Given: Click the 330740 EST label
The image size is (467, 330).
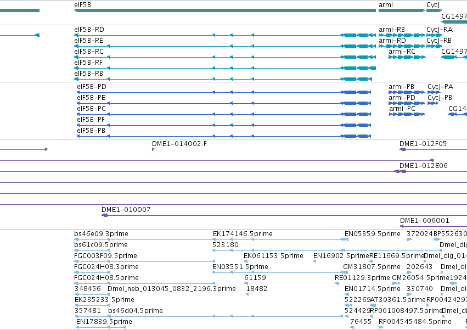Looking at the screenshot, I should (420, 289).
